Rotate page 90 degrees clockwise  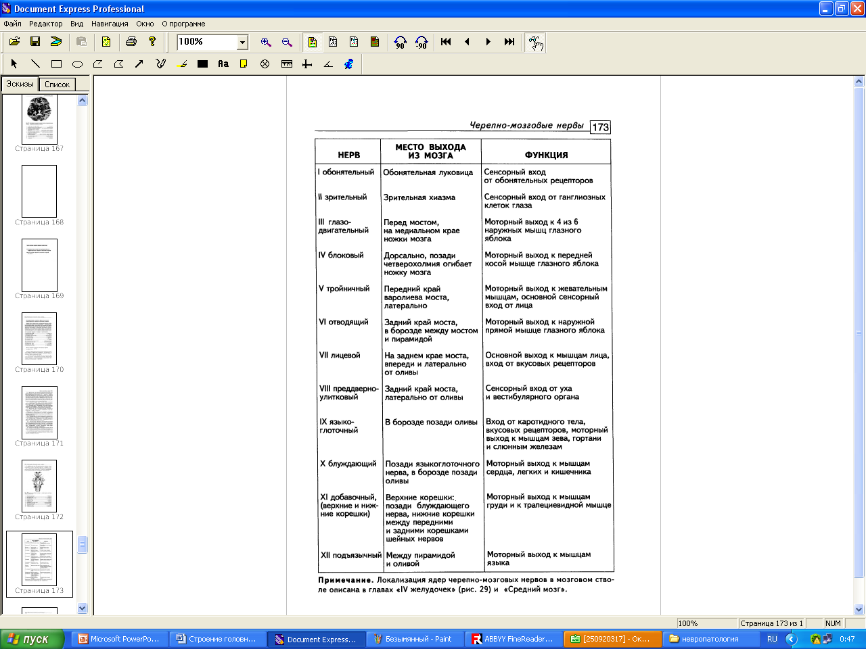click(x=401, y=42)
